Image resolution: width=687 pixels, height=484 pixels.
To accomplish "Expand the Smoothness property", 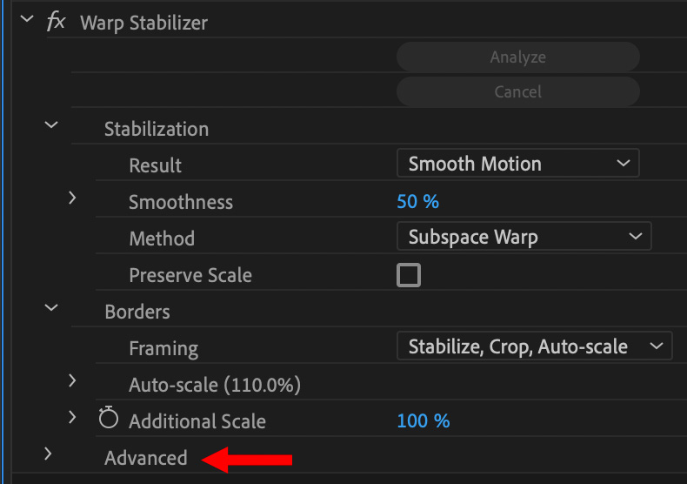I will [73, 198].
